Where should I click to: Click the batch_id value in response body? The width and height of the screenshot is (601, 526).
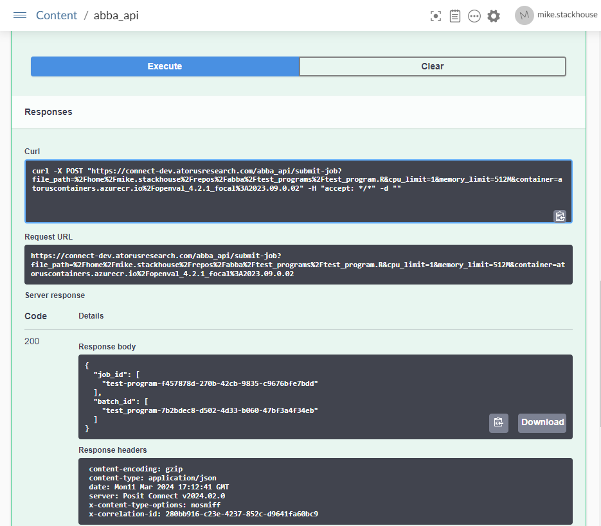click(210, 410)
